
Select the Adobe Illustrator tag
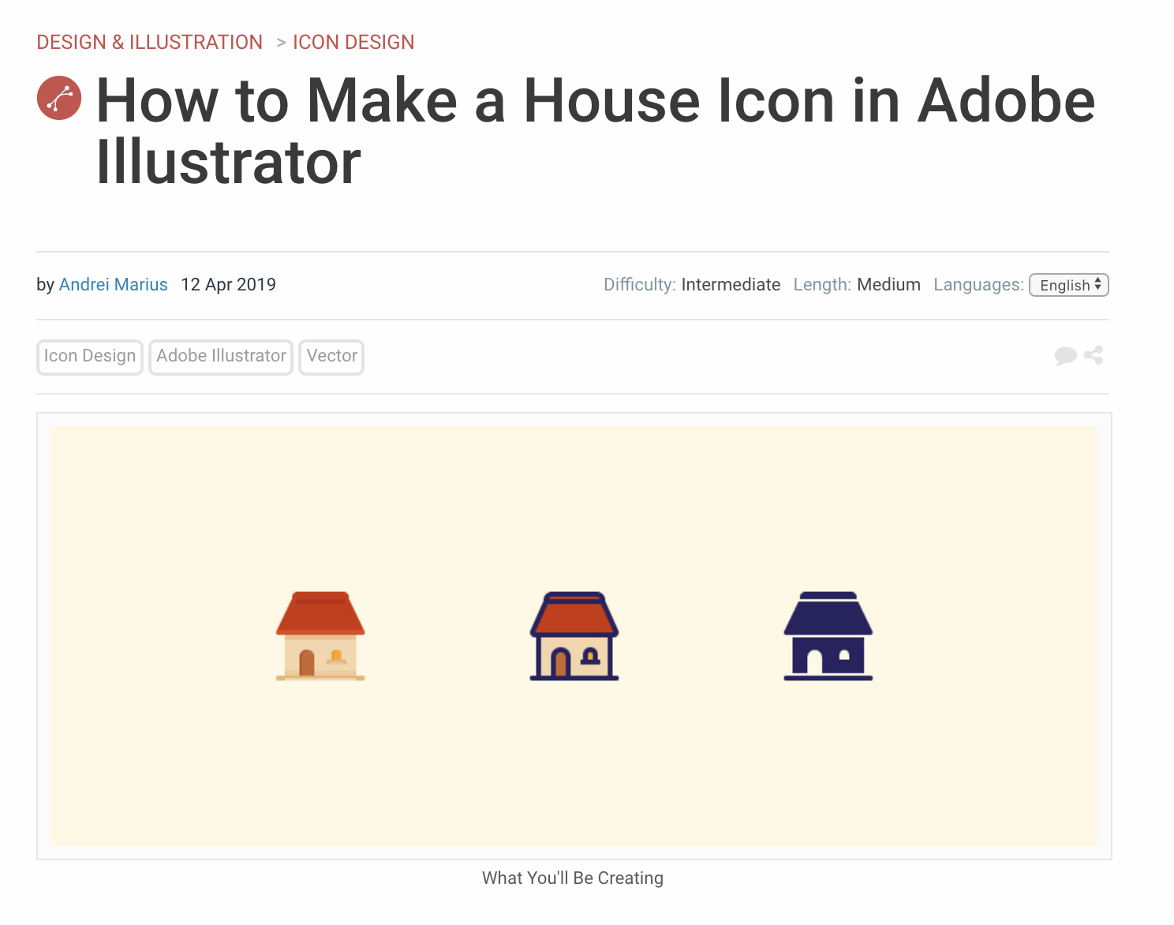pos(220,356)
